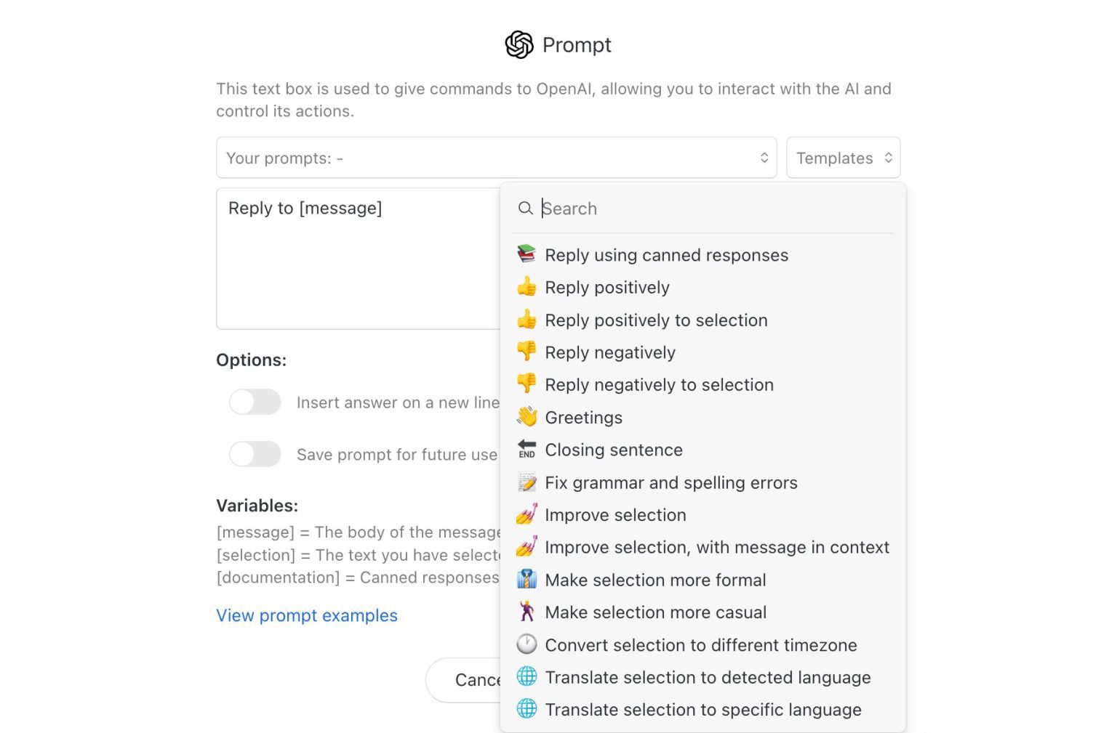Enable Save prompt for future use
The image size is (1117, 733).
point(255,454)
